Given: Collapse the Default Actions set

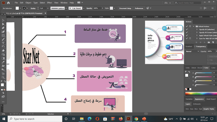Looking at the screenshot, I should coord(193,26).
